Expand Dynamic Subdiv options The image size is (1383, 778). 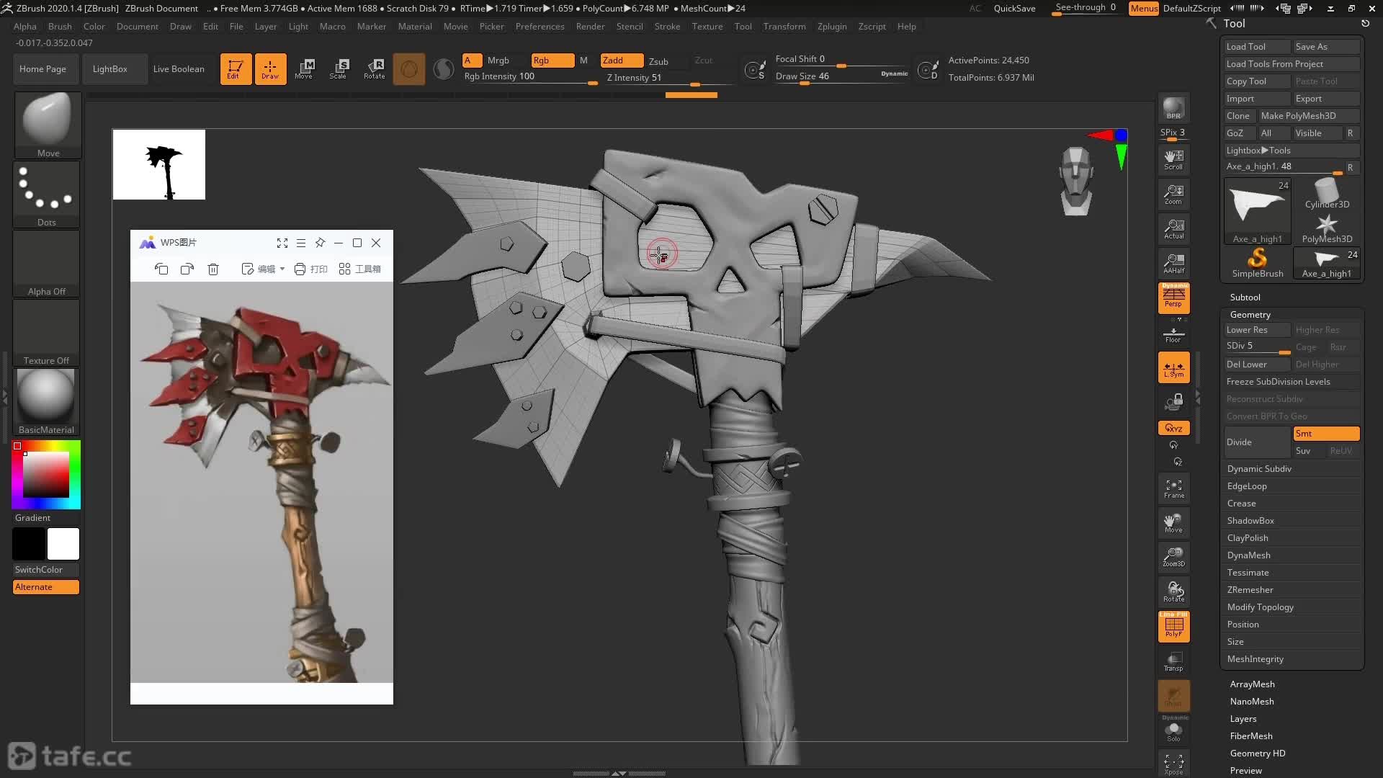pos(1259,469)
